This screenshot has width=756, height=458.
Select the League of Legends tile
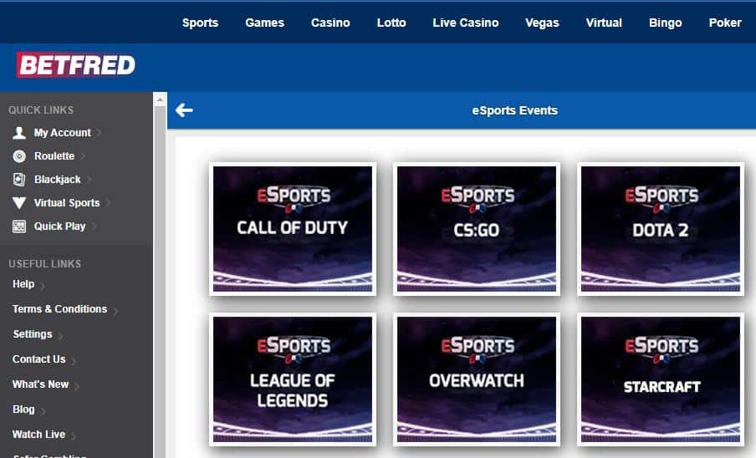(x=293, y=379)
